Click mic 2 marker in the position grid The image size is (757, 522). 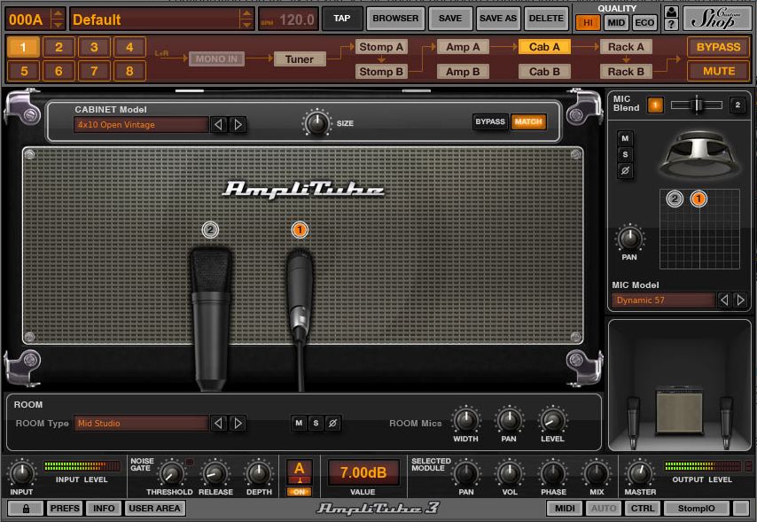(x=675, y=199)
